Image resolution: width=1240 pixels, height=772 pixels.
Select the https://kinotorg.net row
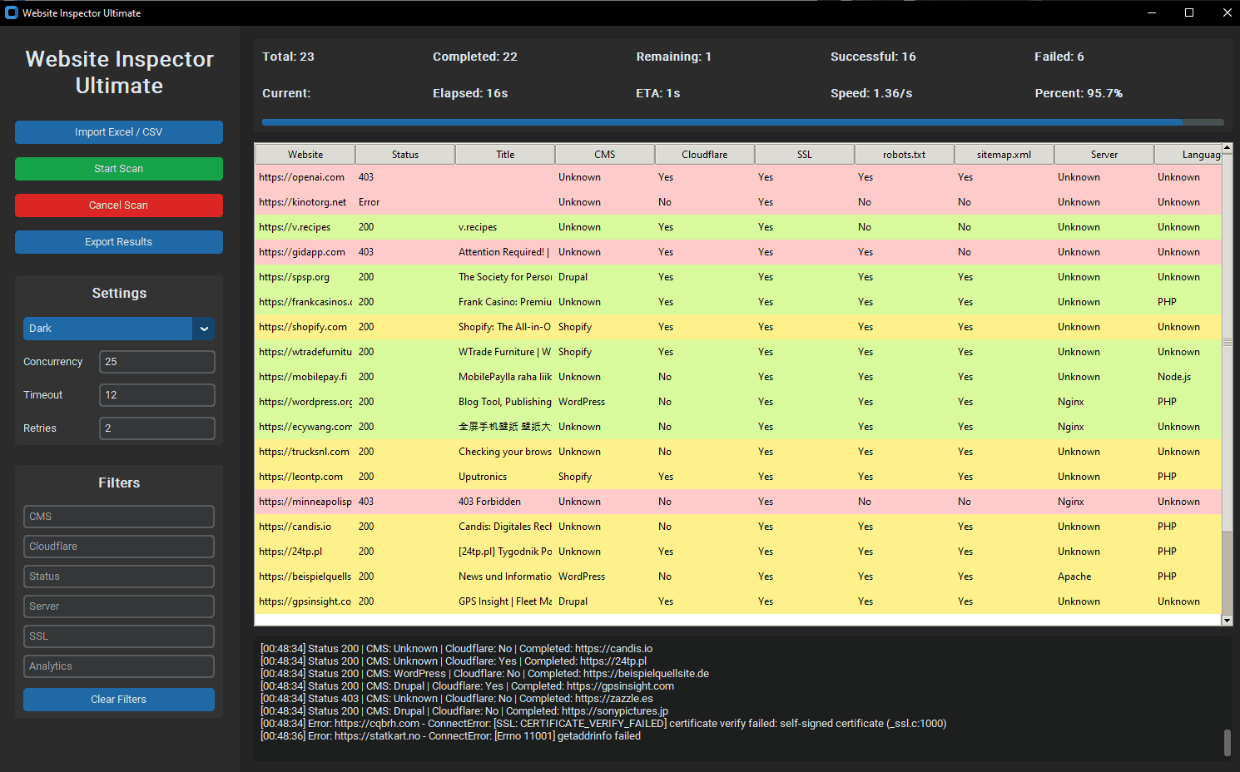(738, 202)
